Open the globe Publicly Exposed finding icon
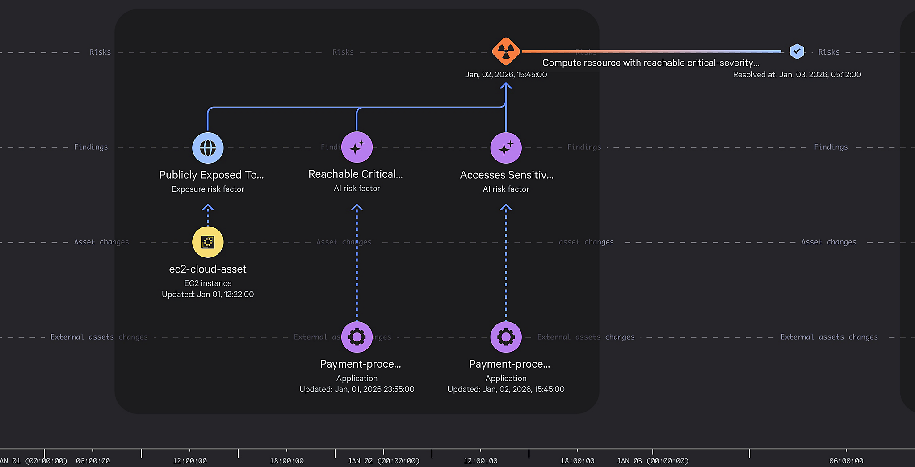The image size is (915, 467). click(208, 148)
